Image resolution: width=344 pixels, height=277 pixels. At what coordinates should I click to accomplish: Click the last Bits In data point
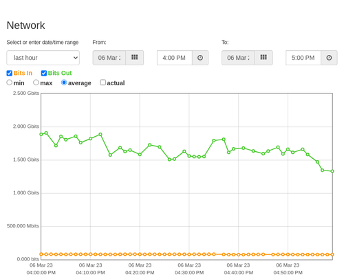[332, 254]
